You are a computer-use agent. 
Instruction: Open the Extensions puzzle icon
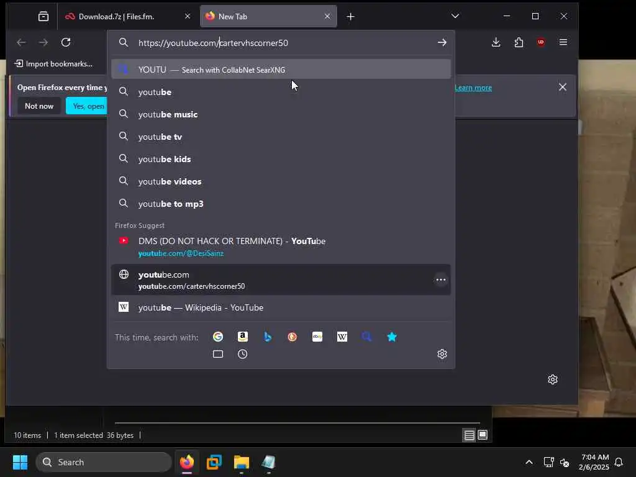pyautogui.click(x=519, y=42)
